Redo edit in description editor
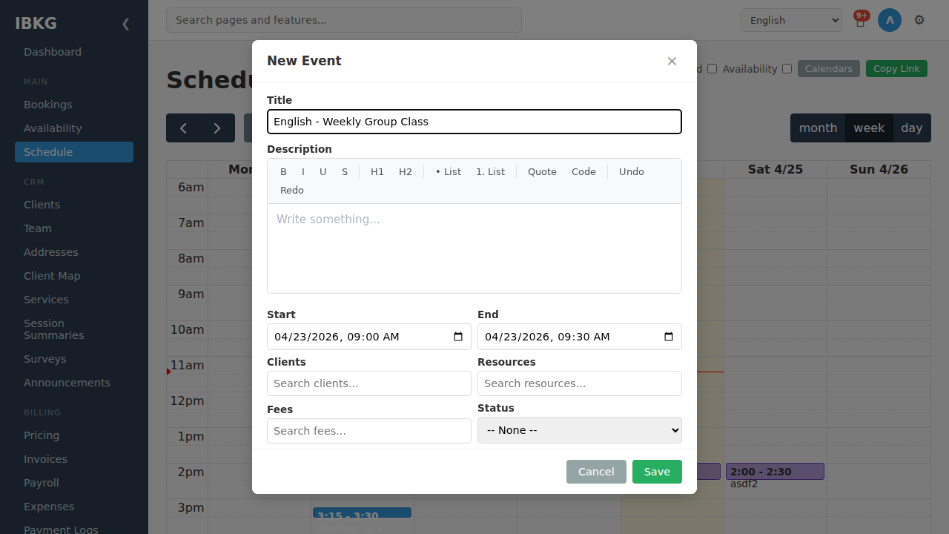This screenshot has width=949, height=534. [x=292, y=191]
